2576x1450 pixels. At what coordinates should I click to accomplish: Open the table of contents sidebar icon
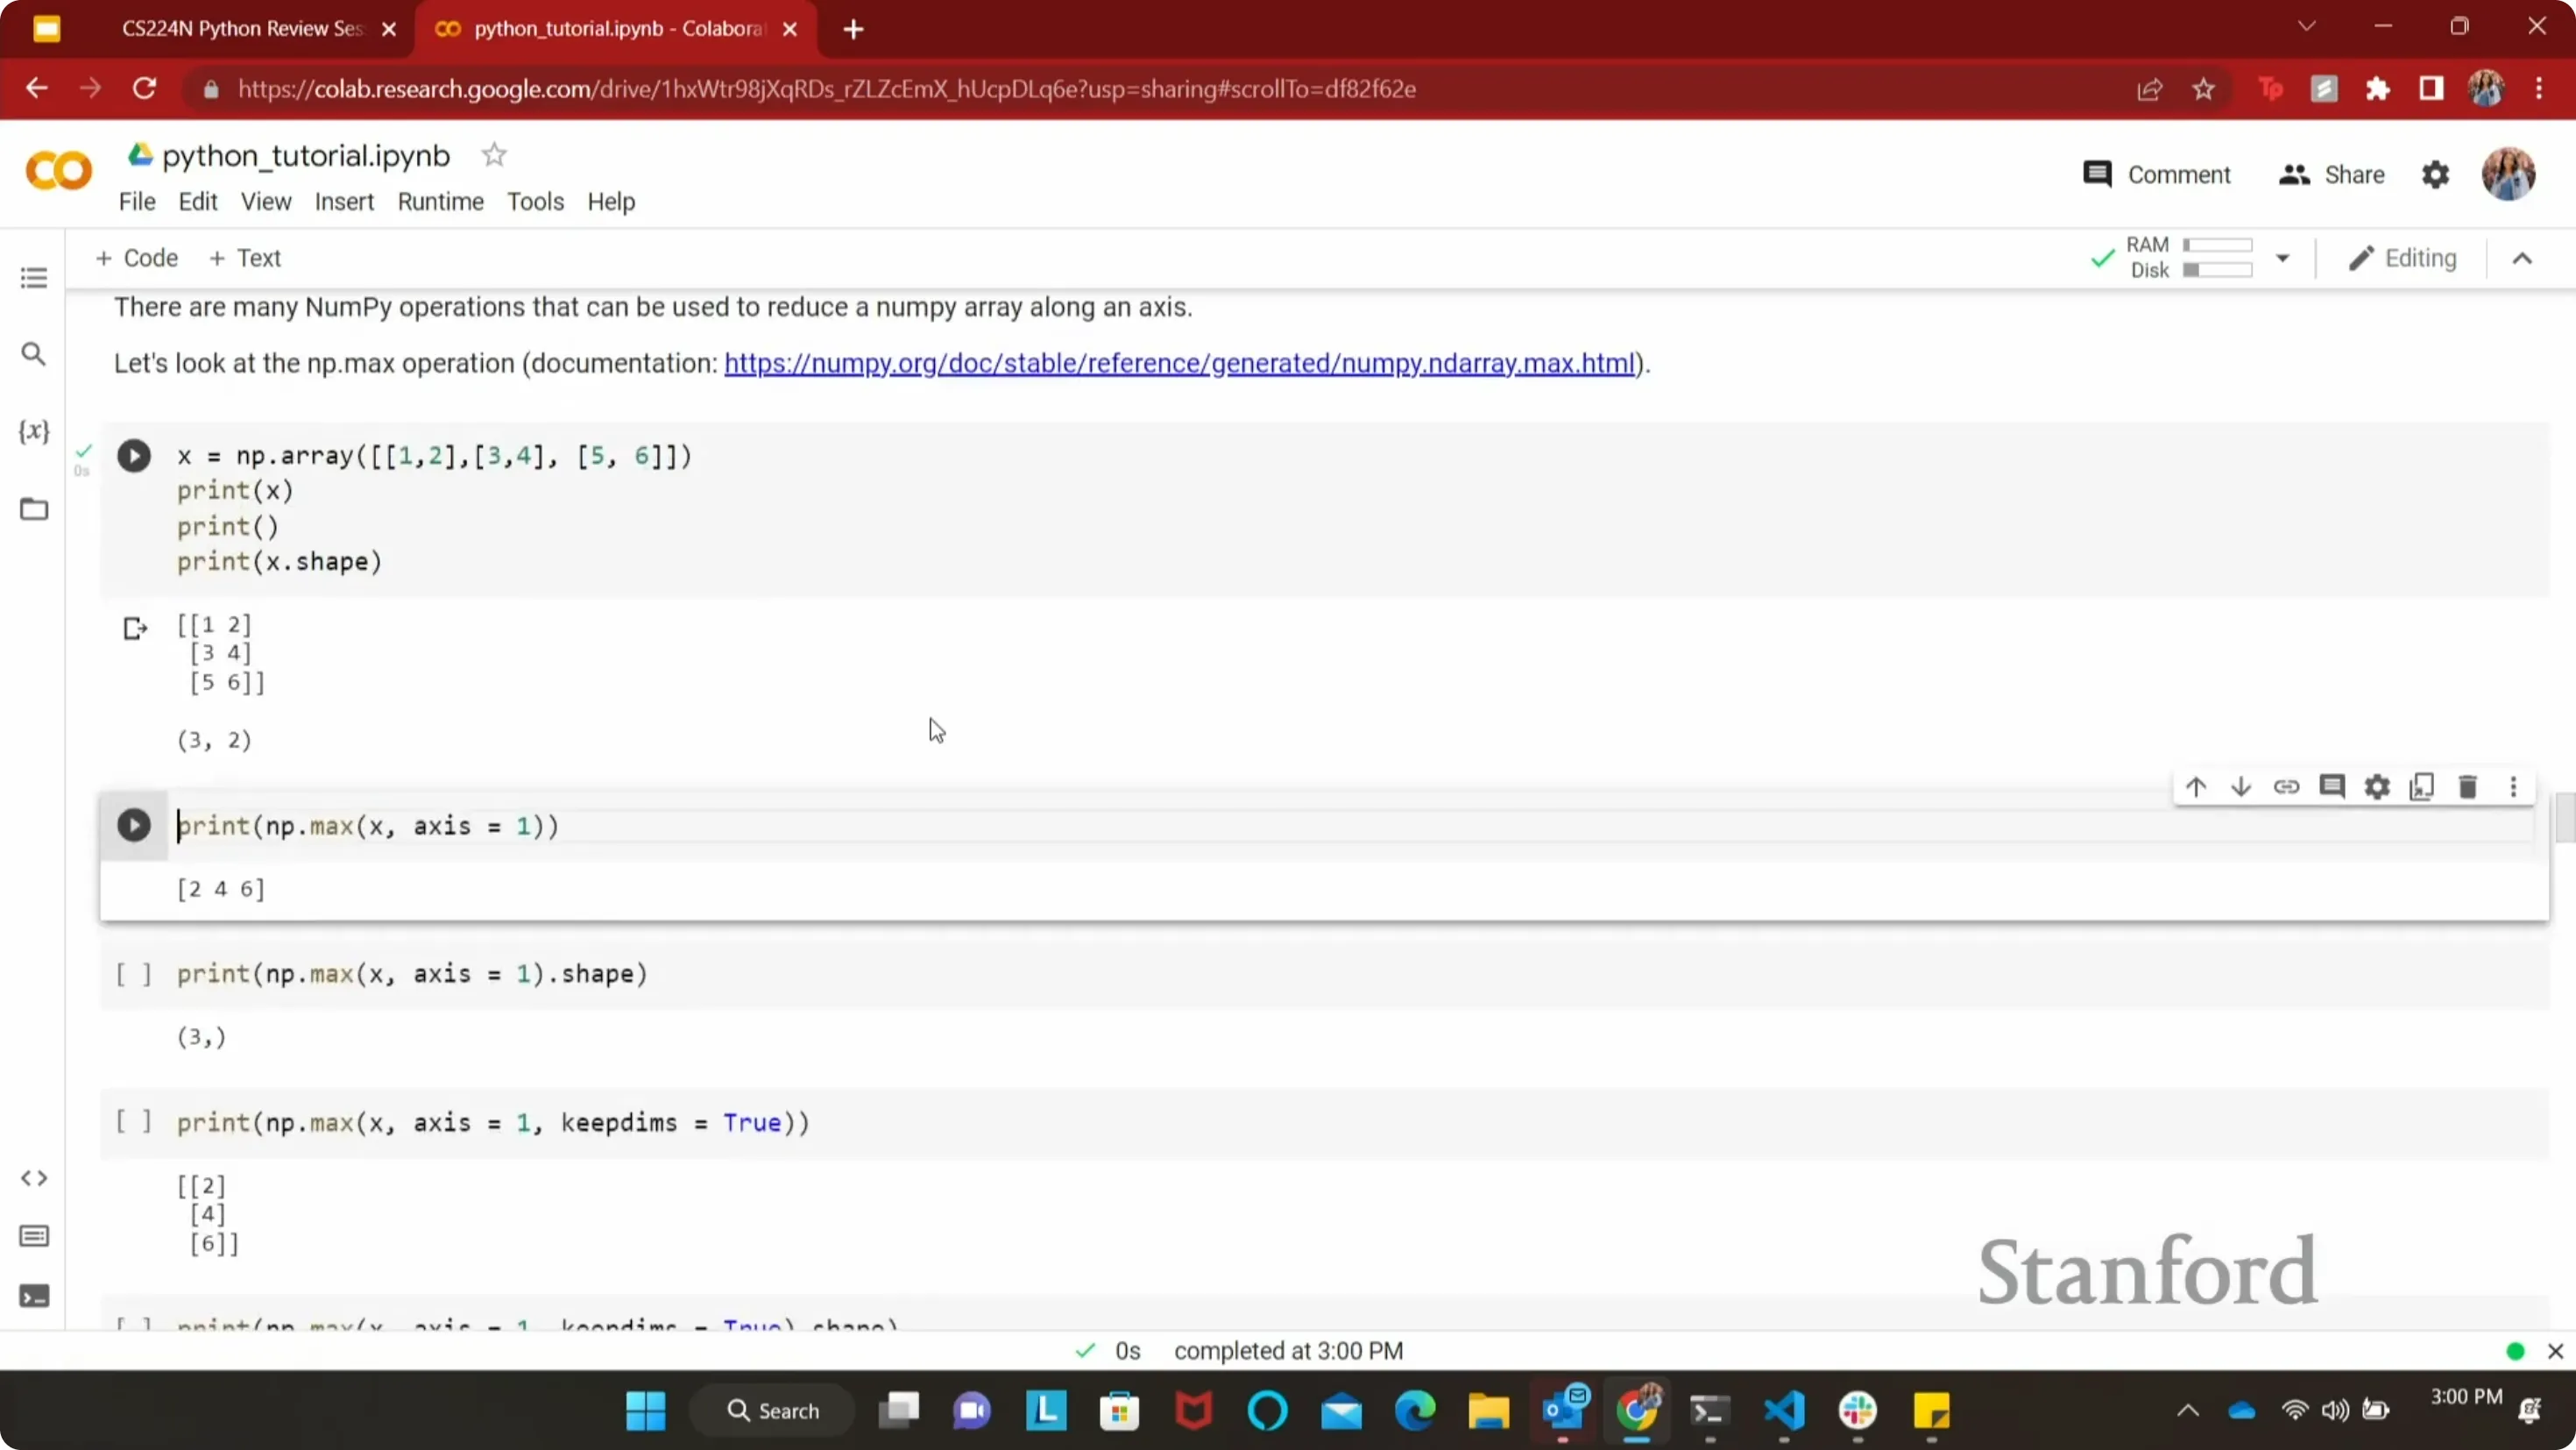pos(34,277)
